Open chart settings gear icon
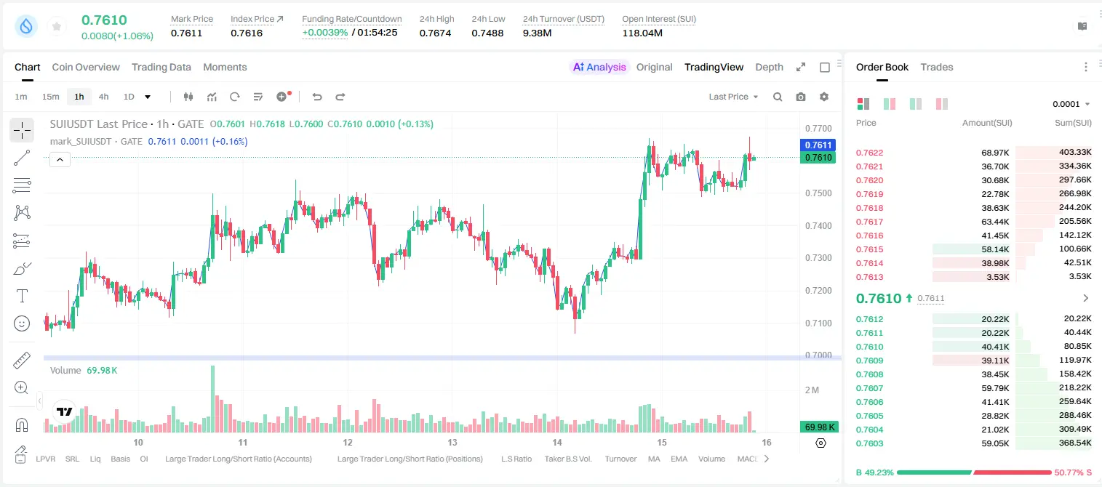The width and height of the screenshot is (1102, 487). point(824,97)
